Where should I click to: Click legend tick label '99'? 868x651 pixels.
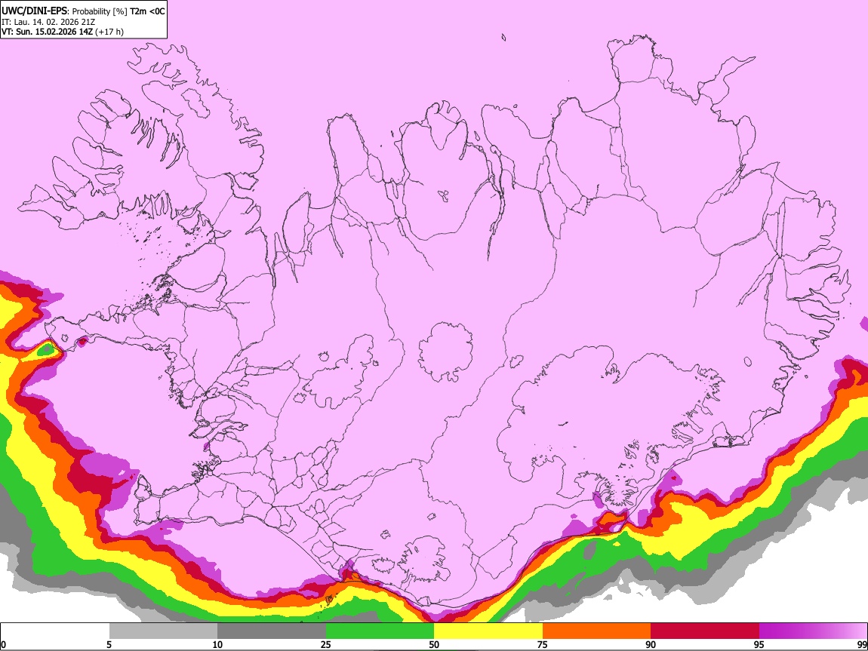861,644
